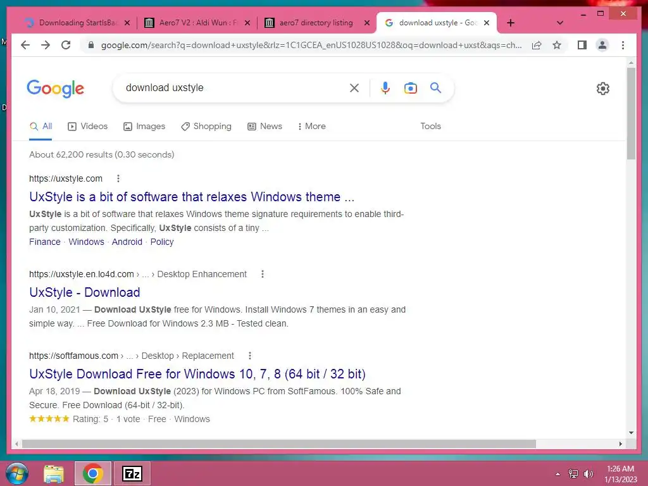The width and height of the screenshot is (648, 486).
Task: Open Google homepage via the logo
Action: pyautogui.click(x=56, y=89)
